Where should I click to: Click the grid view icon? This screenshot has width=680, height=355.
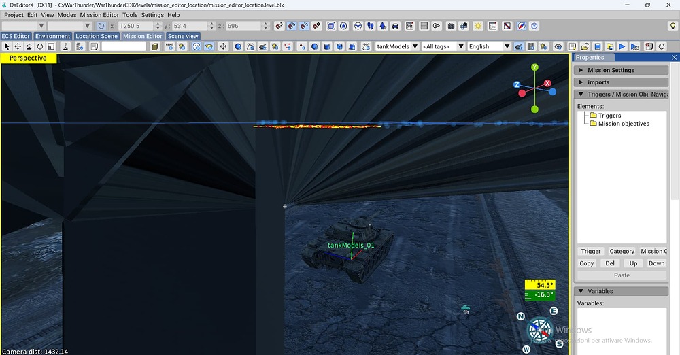tap(424, 26)
